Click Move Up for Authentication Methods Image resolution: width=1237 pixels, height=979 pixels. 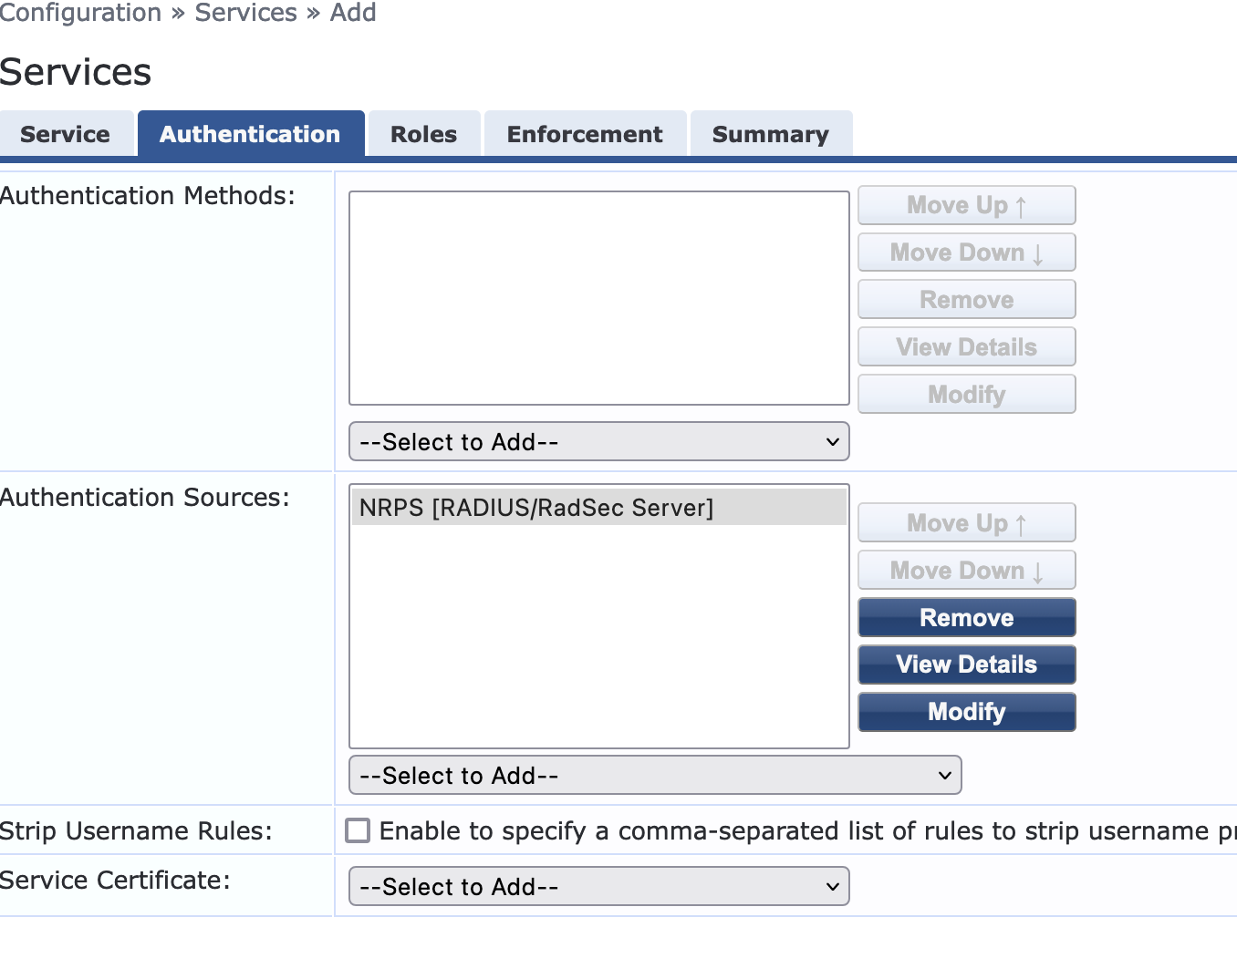pos(966,205)
